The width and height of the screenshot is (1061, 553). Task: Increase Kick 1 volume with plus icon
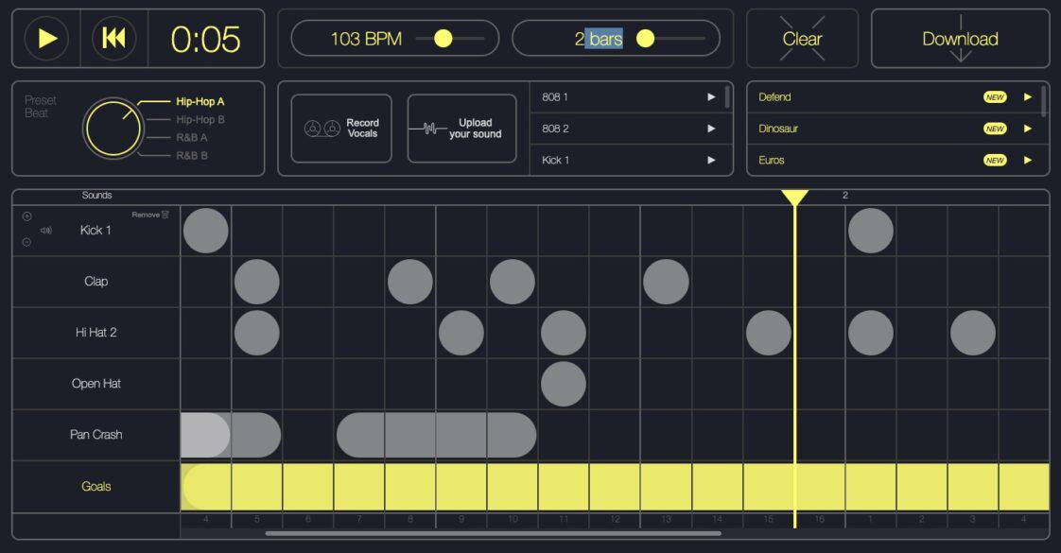(x=27, y=216)
